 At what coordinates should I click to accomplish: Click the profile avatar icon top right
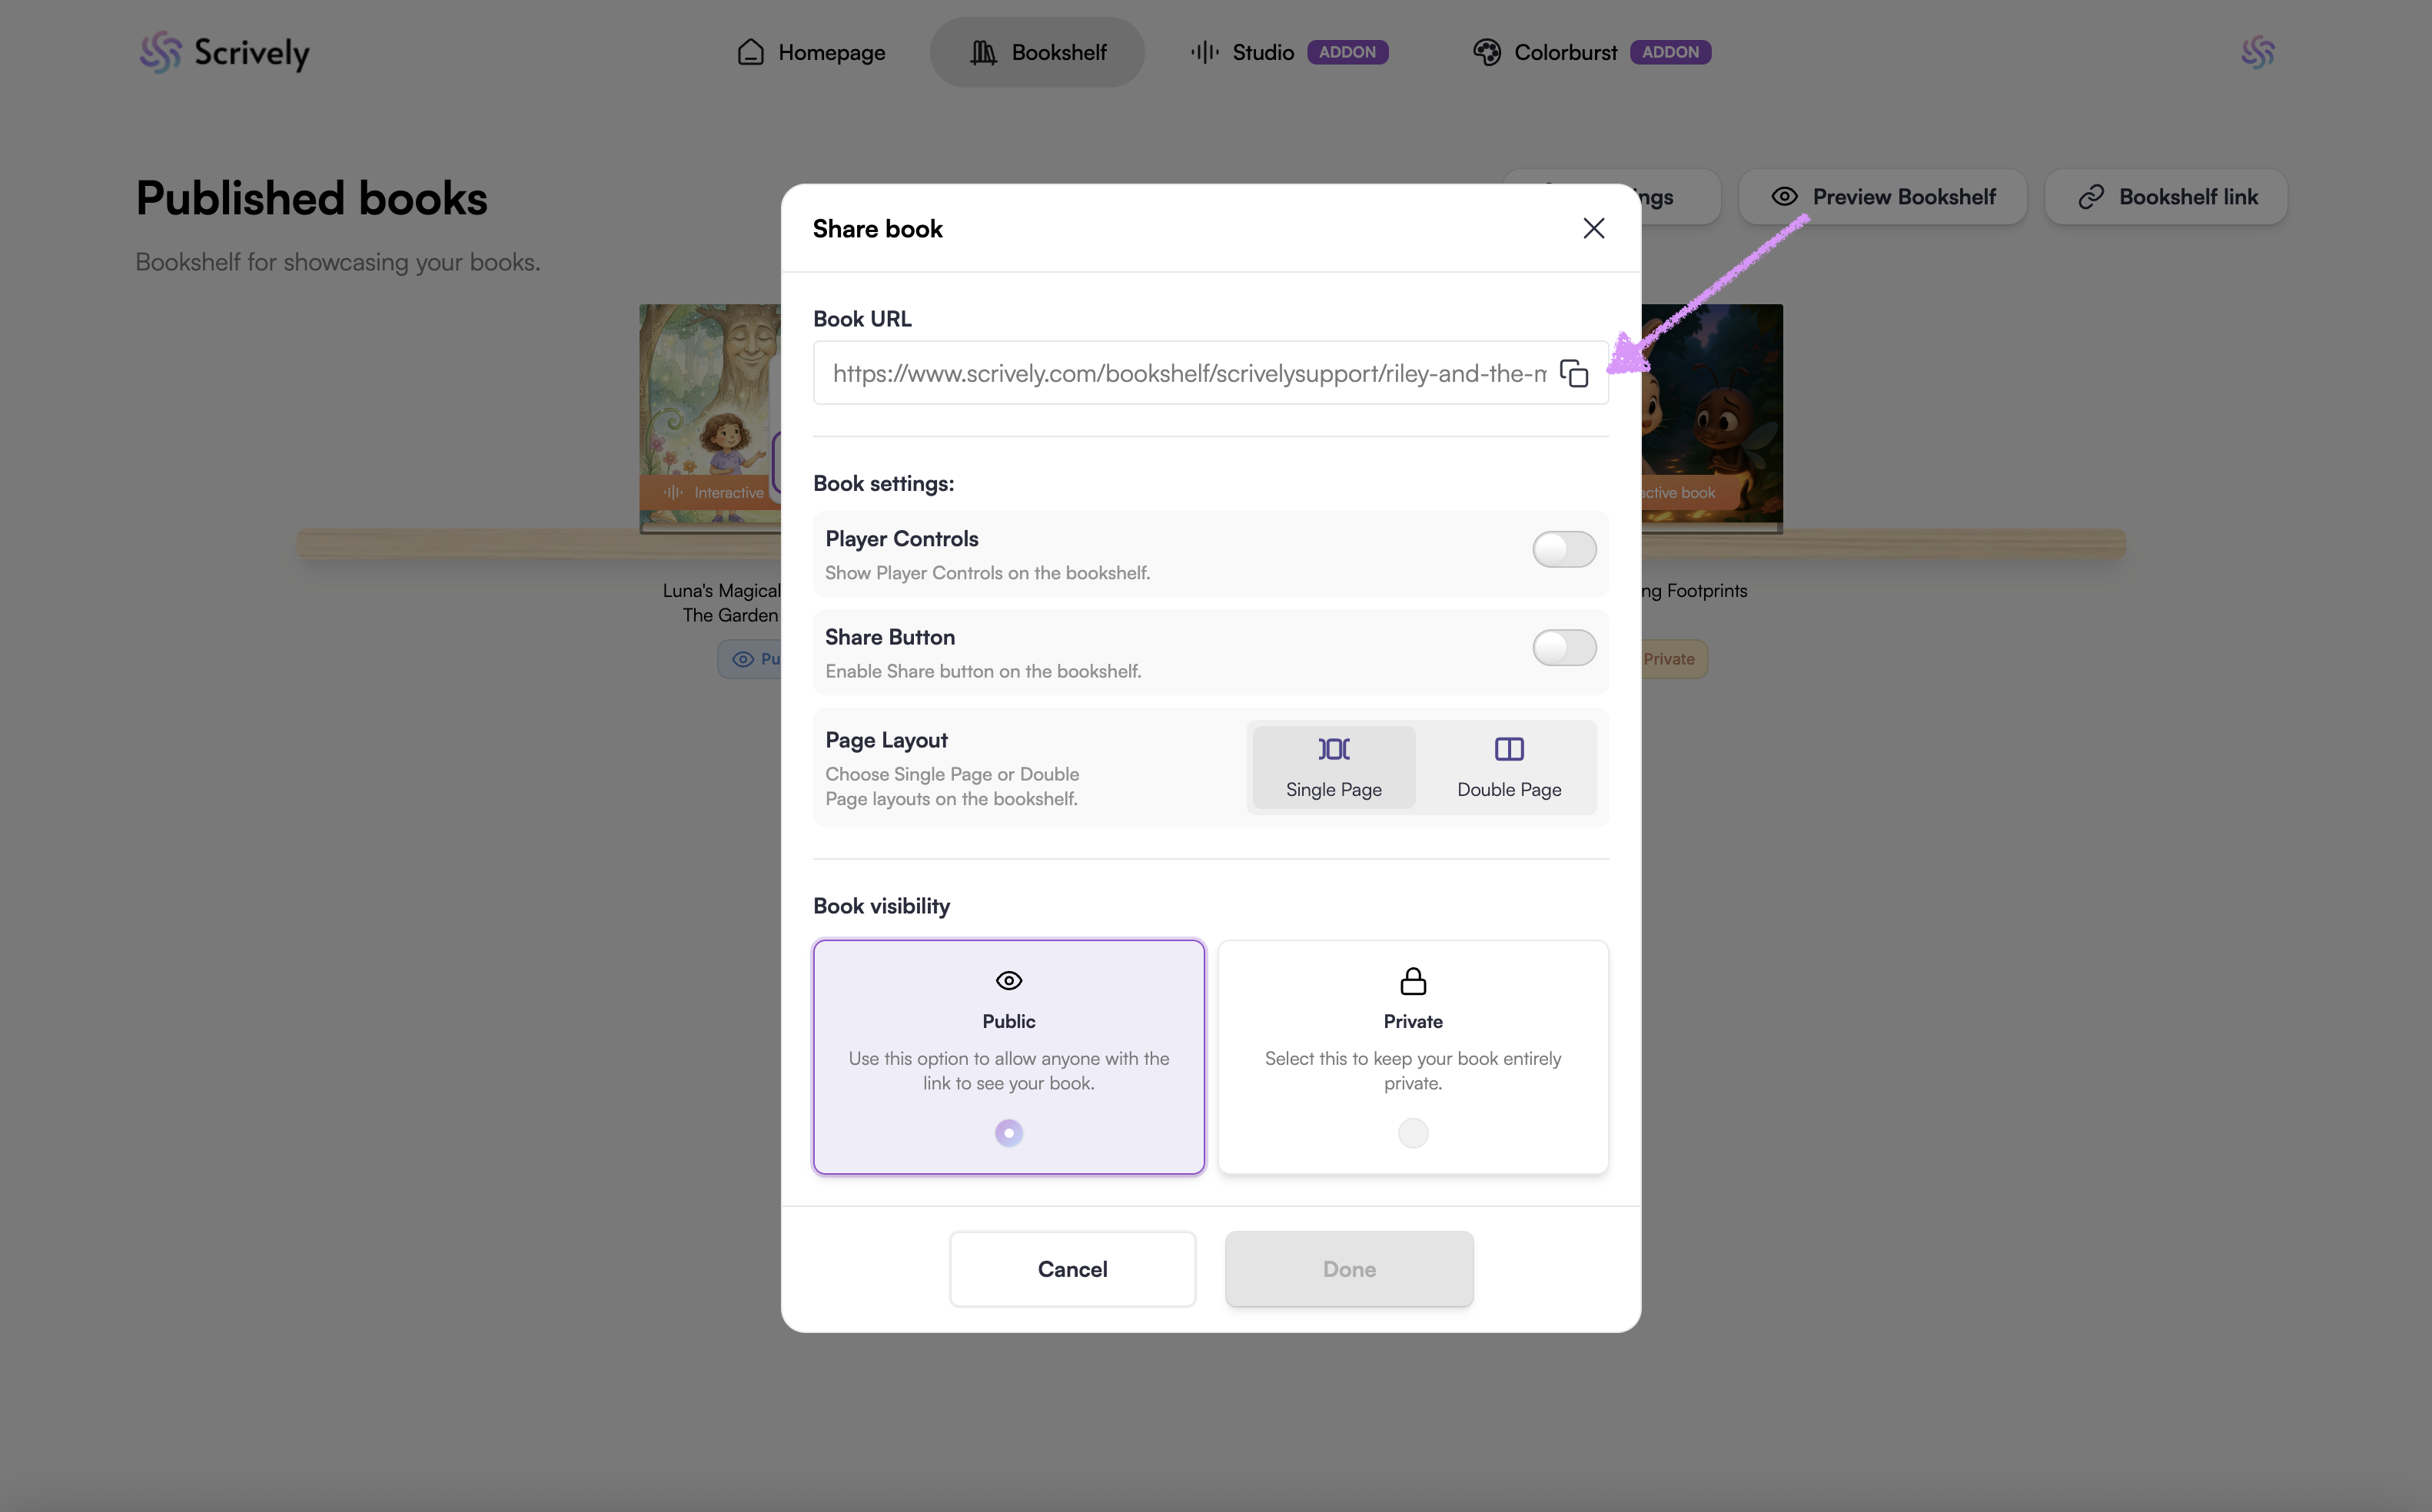point(2258,52)
